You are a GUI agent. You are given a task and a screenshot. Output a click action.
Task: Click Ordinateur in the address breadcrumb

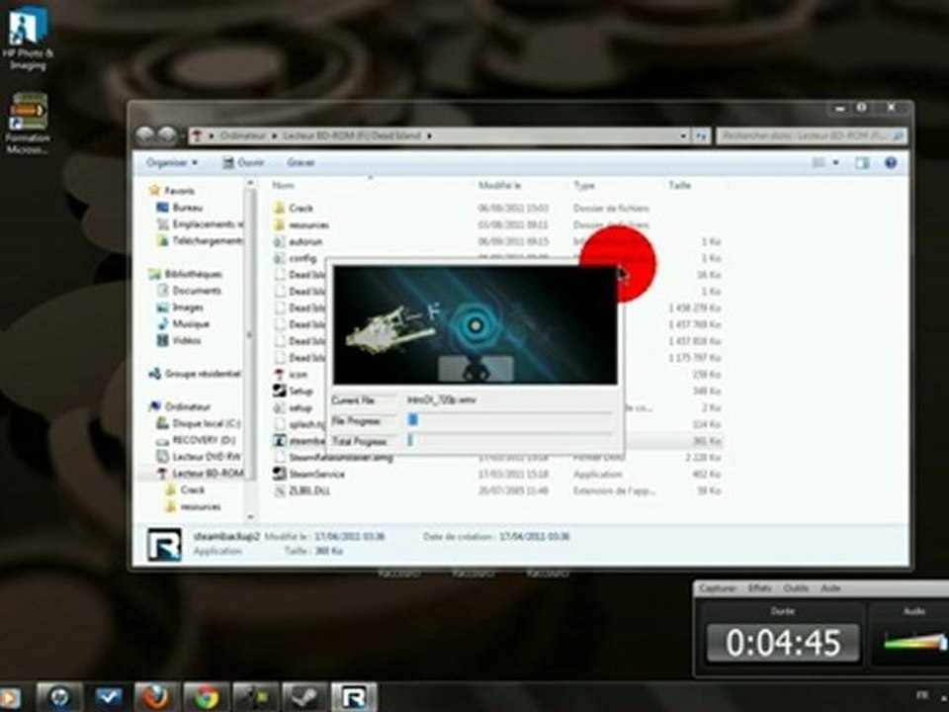coord(243,136)
